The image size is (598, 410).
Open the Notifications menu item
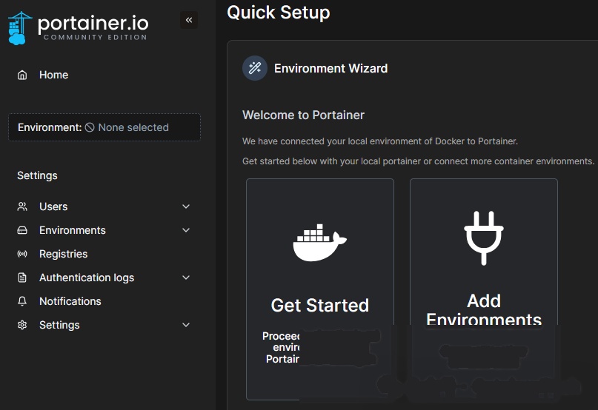point(70,301)
